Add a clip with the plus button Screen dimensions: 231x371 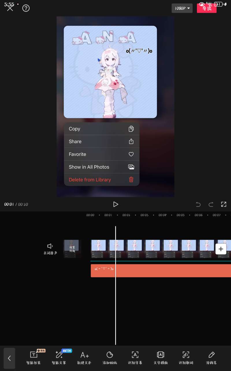point(221,249)
